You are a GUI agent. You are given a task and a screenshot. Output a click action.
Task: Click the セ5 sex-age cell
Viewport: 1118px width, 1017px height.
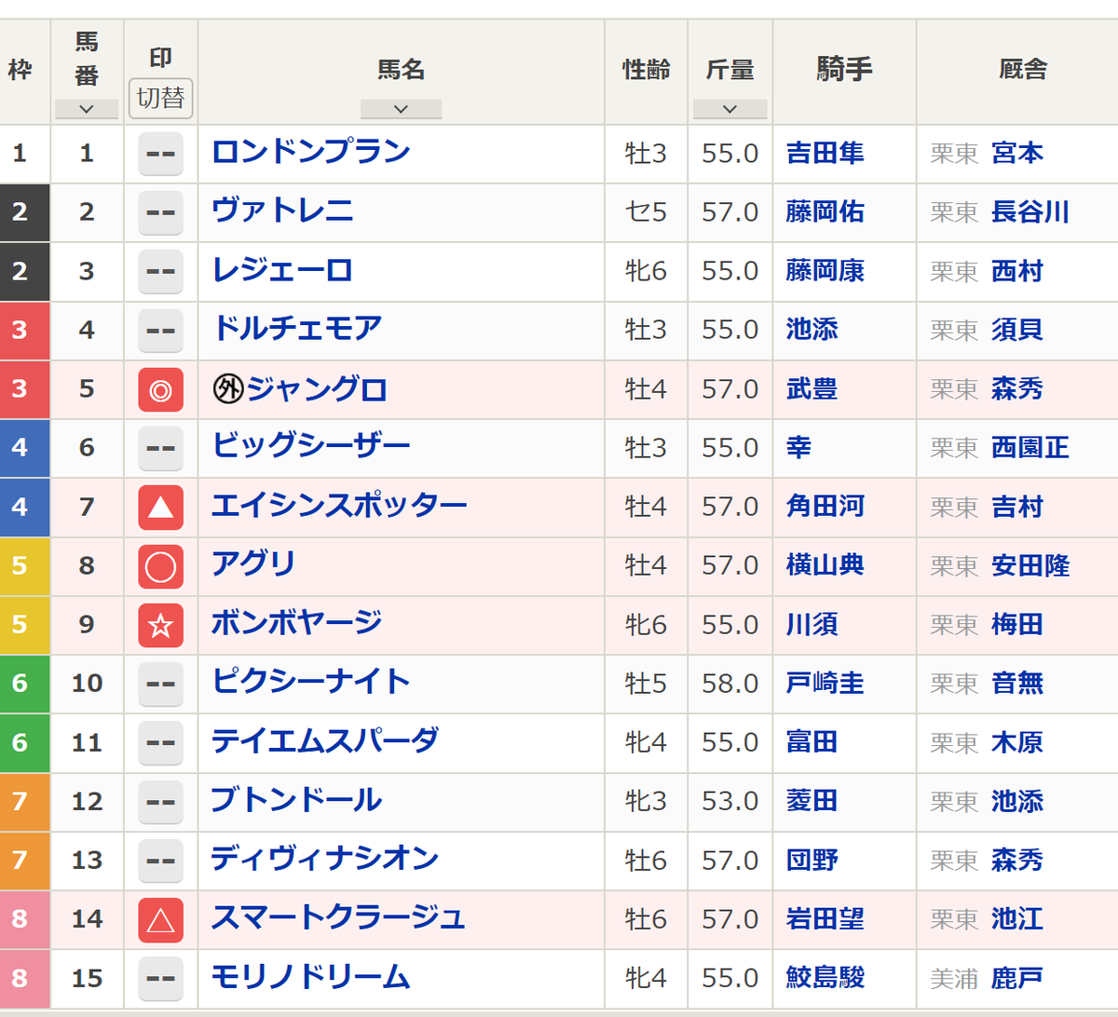647,212
